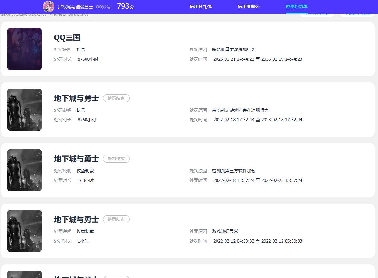
Task: Click the time range starting 2022-02-18 15:57:24
Action: tap(258, 180)
